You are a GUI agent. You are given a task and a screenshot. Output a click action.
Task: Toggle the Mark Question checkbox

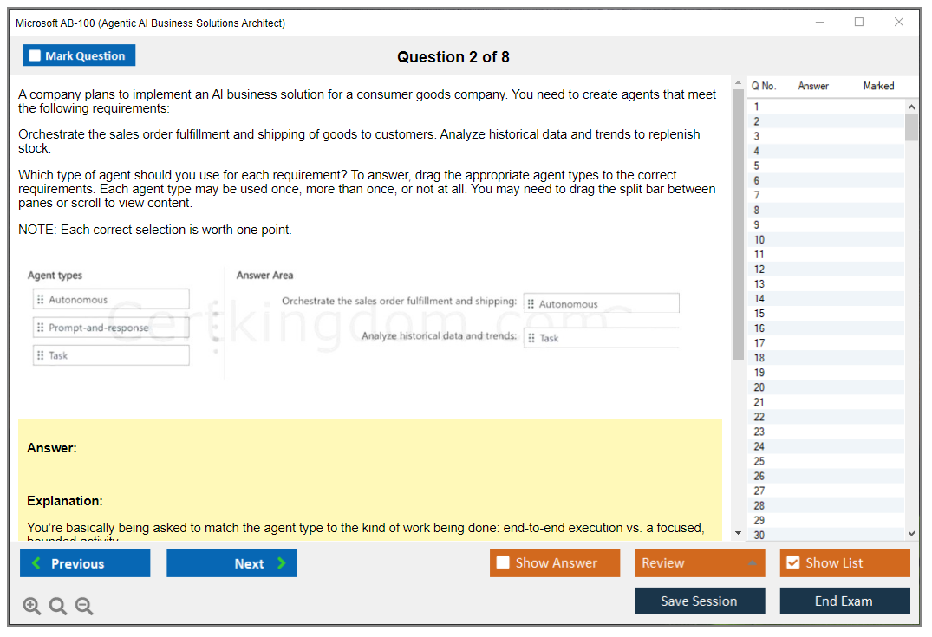point(35,55)
